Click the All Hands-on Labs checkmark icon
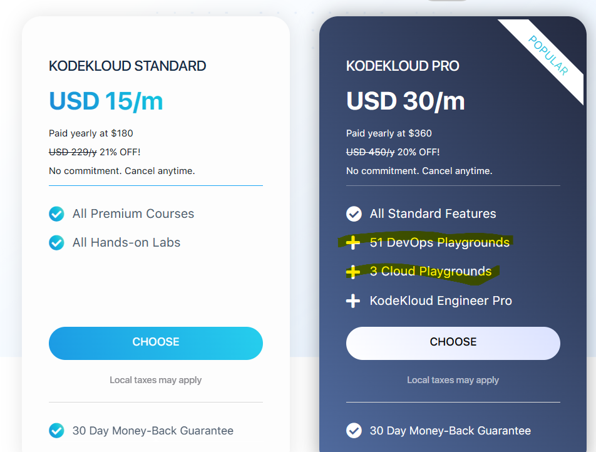596x452 pixels. pos(56,243)
